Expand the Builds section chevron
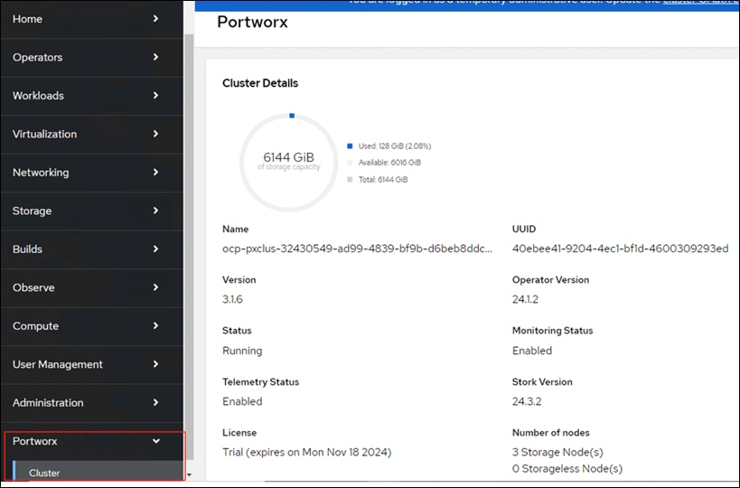 pyautogui.click(x=155, y=249)
